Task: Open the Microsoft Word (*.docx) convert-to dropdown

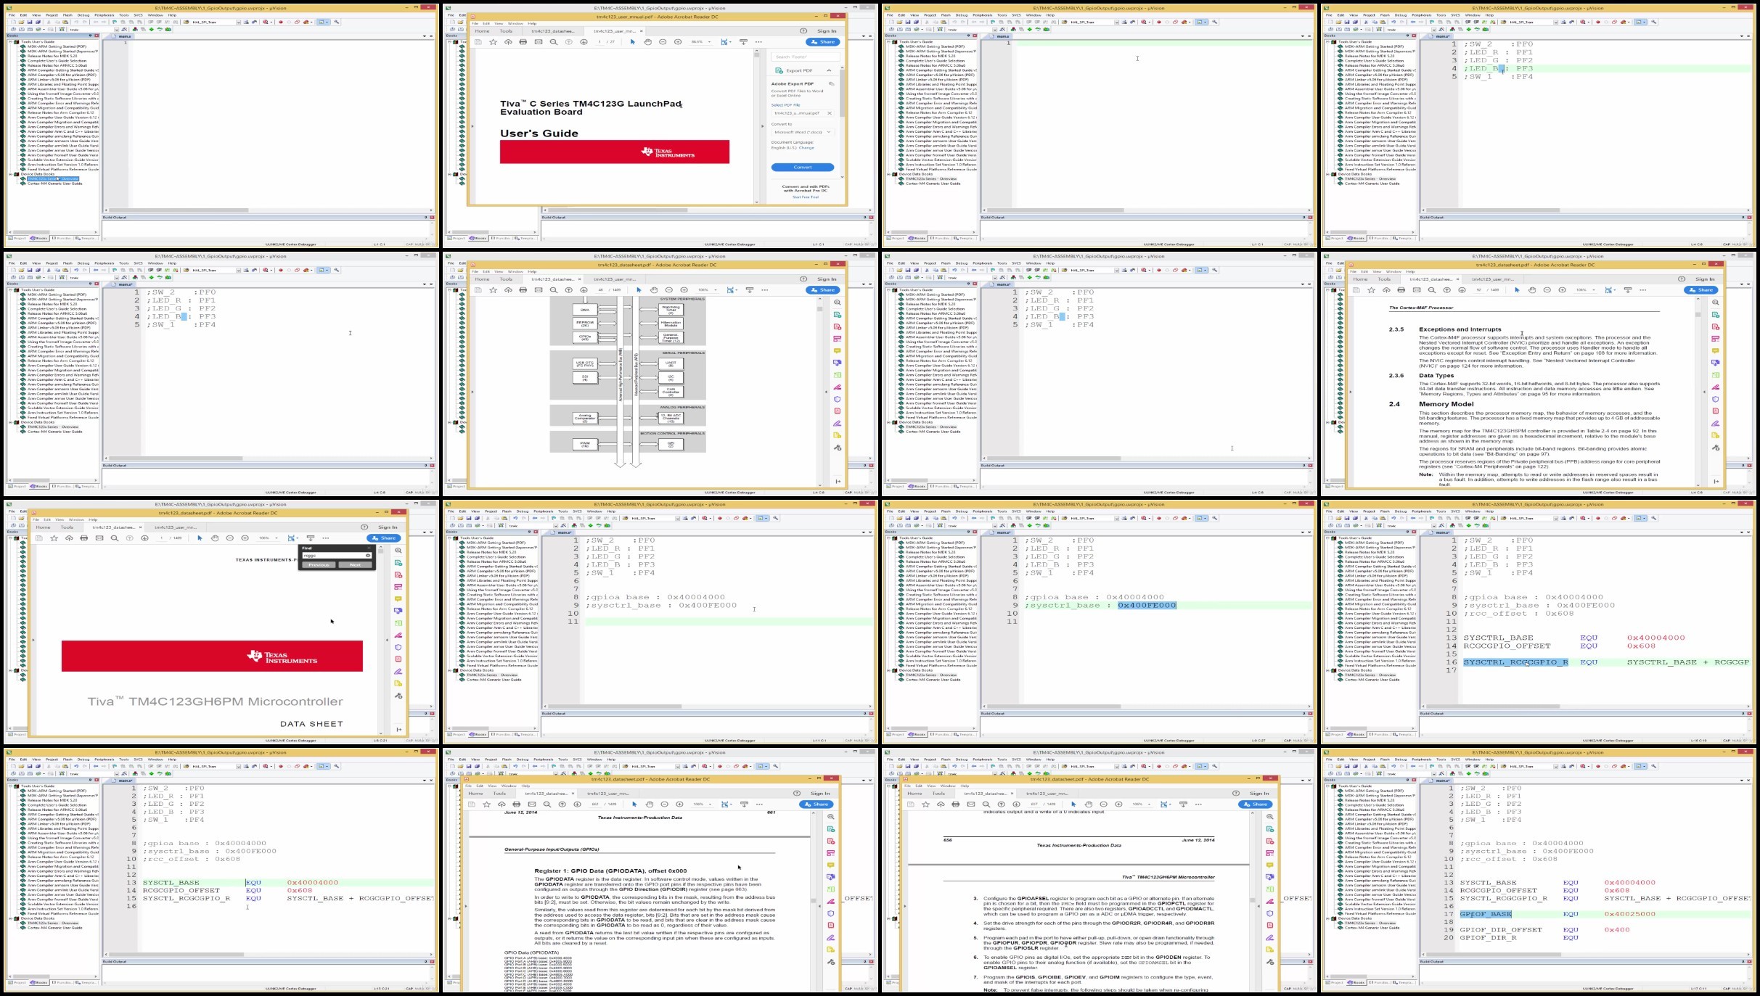Action: point(803,132)
